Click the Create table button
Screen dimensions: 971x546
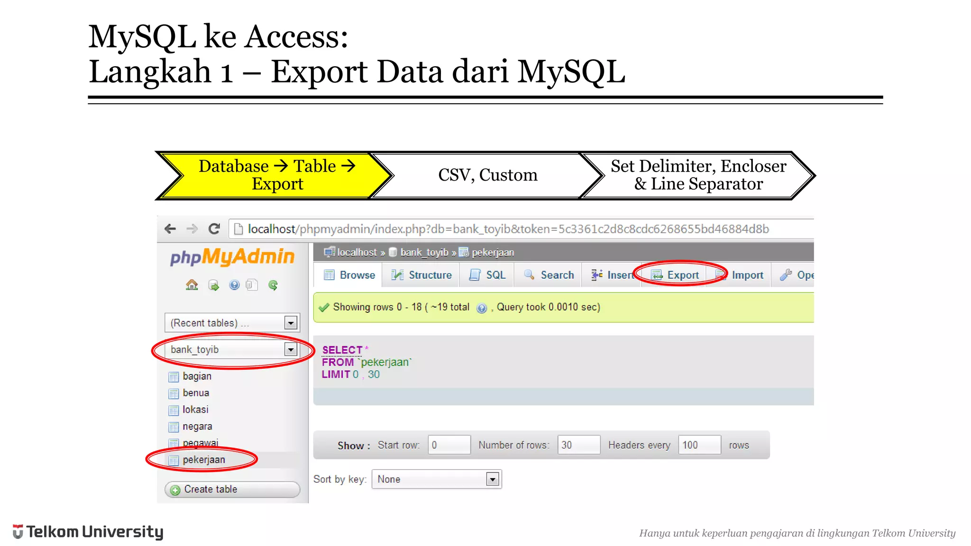tap(232, 490)
